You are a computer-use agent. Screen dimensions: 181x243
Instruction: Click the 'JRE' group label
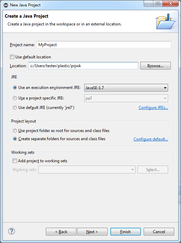14,77
